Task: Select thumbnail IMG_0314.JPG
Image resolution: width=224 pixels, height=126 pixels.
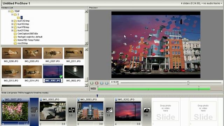Action: click(32, 72)
